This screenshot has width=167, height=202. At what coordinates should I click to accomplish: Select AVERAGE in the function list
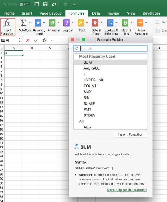(111, 68)
